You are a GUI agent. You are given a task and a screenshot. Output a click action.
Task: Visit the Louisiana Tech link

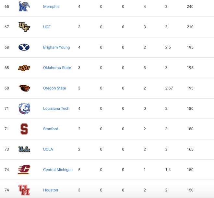[x=56, y=108]
